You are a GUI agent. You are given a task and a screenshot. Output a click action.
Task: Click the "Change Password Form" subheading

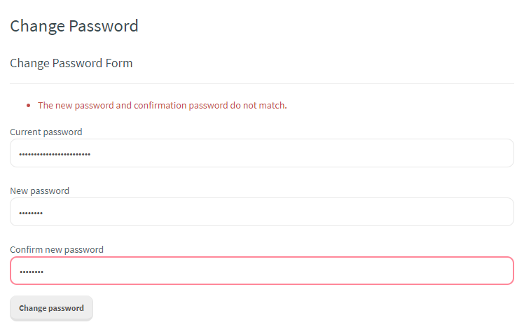point(71,64)
